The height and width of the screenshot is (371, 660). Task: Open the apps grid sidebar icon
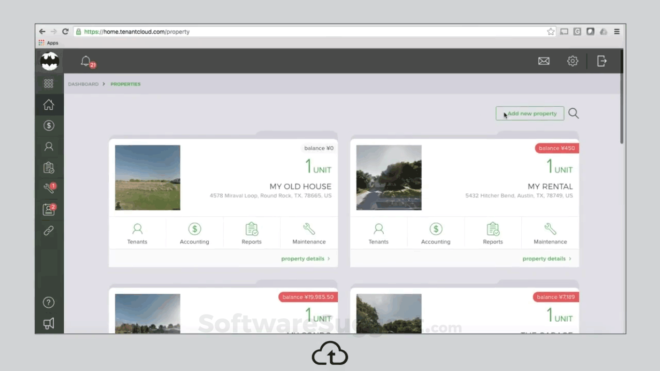pos(49,84)
